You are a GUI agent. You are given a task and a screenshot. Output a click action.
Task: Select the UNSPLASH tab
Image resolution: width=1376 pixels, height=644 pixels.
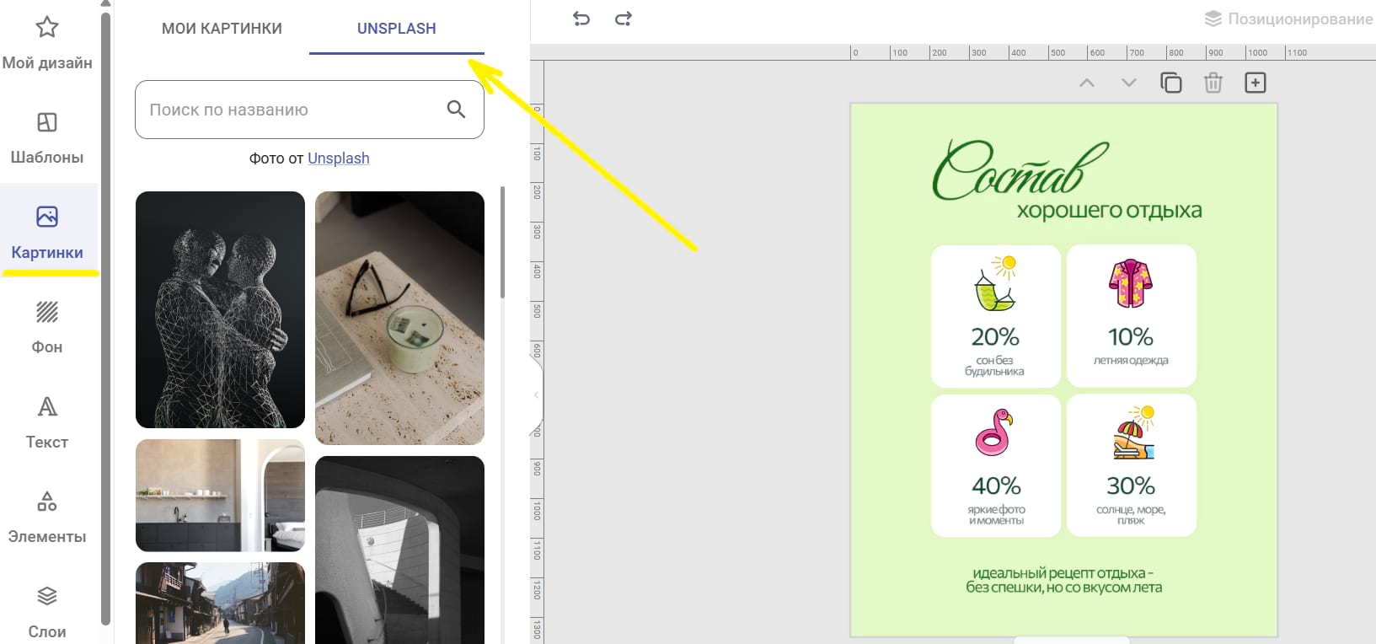(396, 29)
